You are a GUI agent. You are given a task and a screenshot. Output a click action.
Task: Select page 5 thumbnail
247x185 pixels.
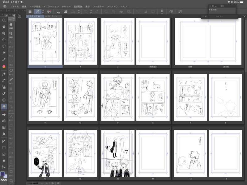[x=45, y=41]
